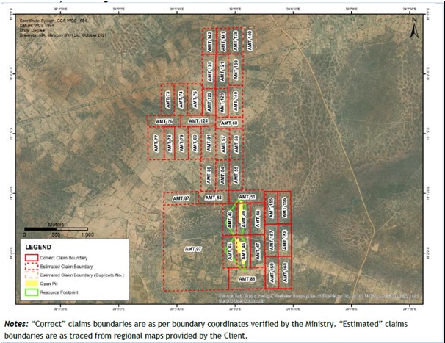
Task: Click the AMT 60 claim label
Action: pyautogui.click(x=230, y=123)
